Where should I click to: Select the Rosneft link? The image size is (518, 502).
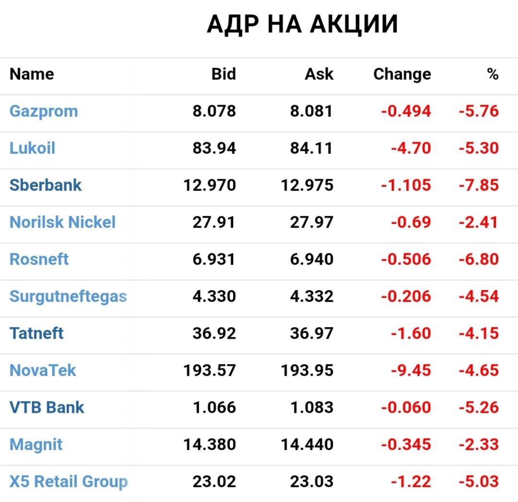click(39, 259)
